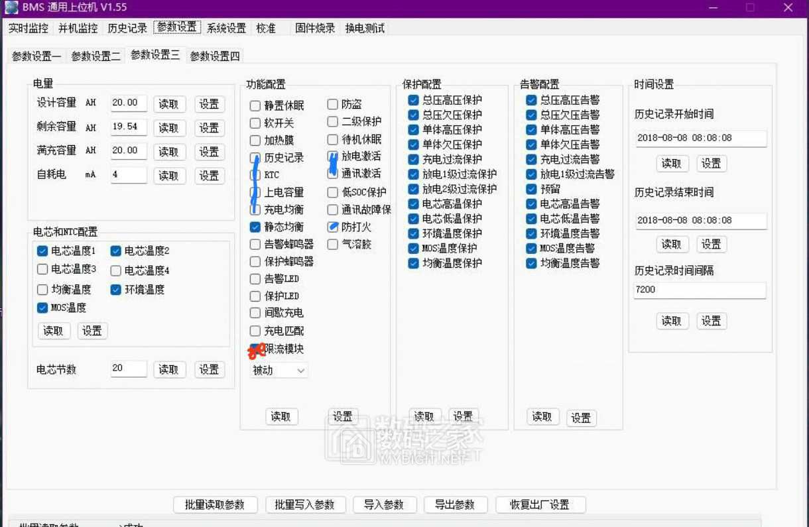Viewport: 809px width, 527px height.
Task: Uncheck the 预留 alarm checkbox
Action: tap(531, 189)
